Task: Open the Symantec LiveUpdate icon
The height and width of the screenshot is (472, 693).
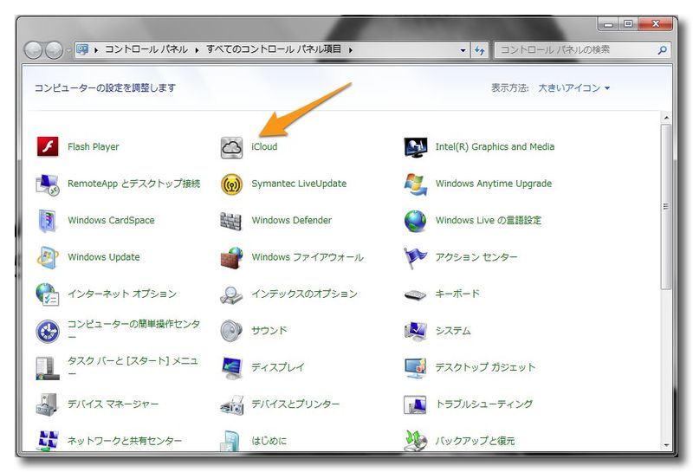Action: coord(231,184)
